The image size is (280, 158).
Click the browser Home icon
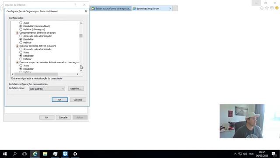pos(262,8)
